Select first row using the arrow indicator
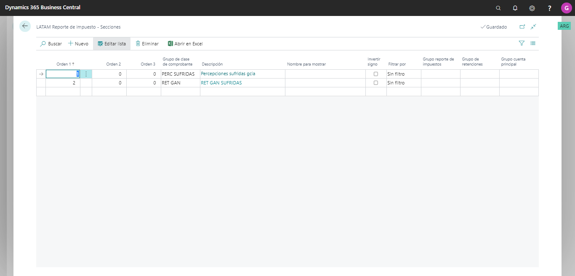 tap(41, 74)
